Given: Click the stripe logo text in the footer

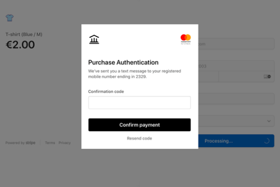Looking at the screenshot, I should pos(30,143).
